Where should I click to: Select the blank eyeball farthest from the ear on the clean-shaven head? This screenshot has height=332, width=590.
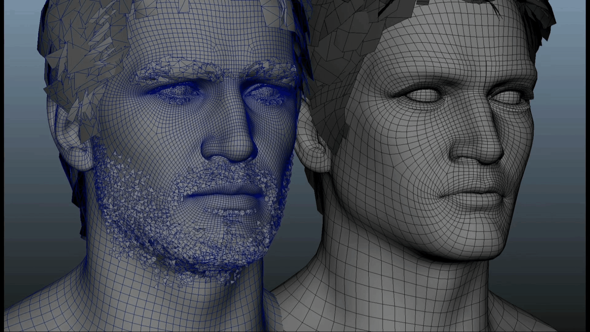tap(507, 97)
